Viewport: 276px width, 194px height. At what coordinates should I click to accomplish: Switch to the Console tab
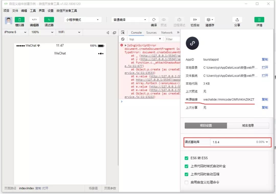tap(136, 32)
